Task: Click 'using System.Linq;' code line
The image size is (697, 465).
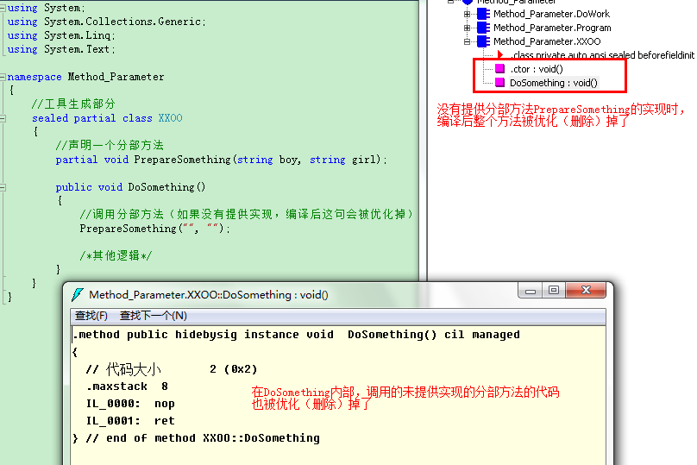Action: [x=61, y=35]
